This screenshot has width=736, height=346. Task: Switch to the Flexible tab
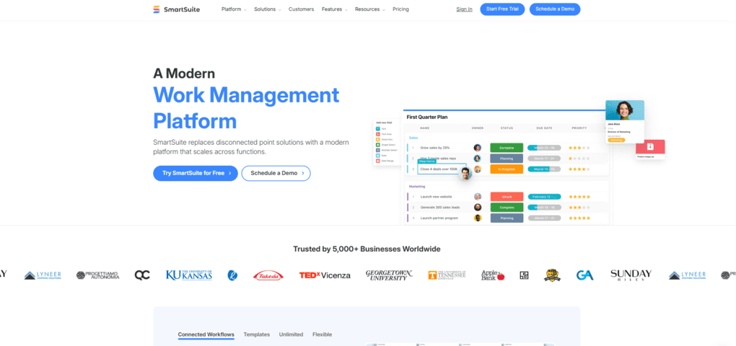coord(322,334)
